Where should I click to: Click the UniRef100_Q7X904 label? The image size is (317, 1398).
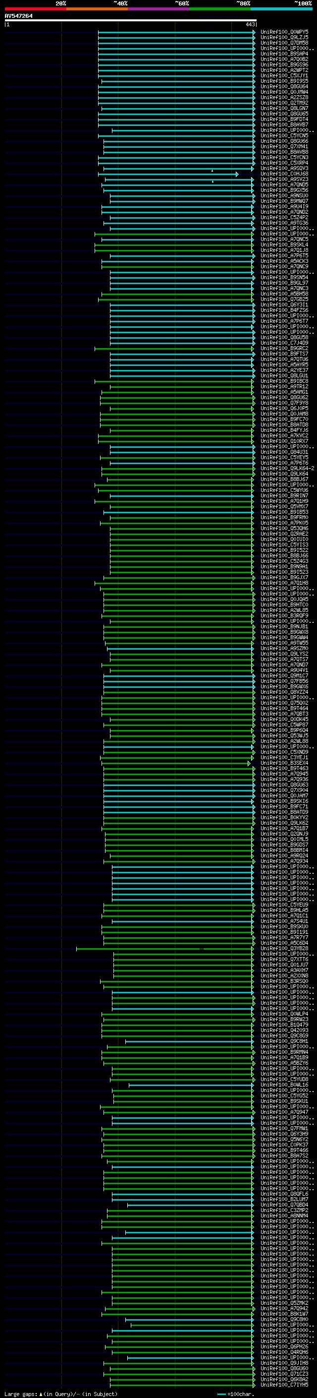tap(284, 790)
